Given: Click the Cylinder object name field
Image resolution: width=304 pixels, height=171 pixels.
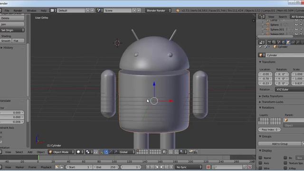Looking at the screenshot, I should (285, 55).
